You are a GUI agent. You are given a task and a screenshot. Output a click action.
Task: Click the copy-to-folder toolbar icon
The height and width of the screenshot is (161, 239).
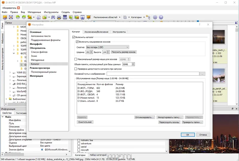(x=45, y=17)
